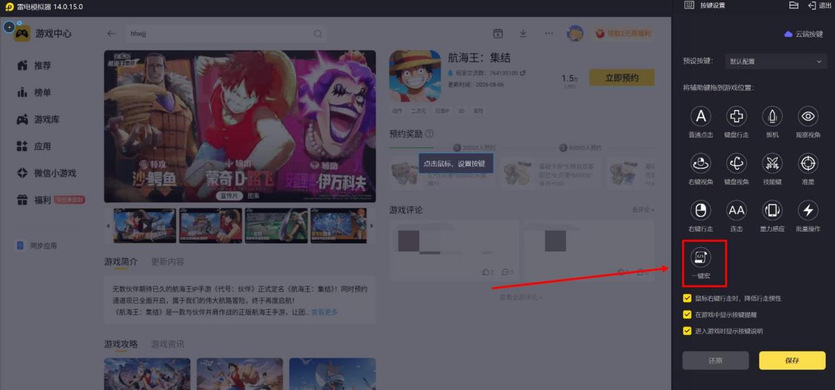The width and height of the screenshot is (835, 390).
Task: Click the left arrow of thumbnail strip
Action: pos(109,226)
